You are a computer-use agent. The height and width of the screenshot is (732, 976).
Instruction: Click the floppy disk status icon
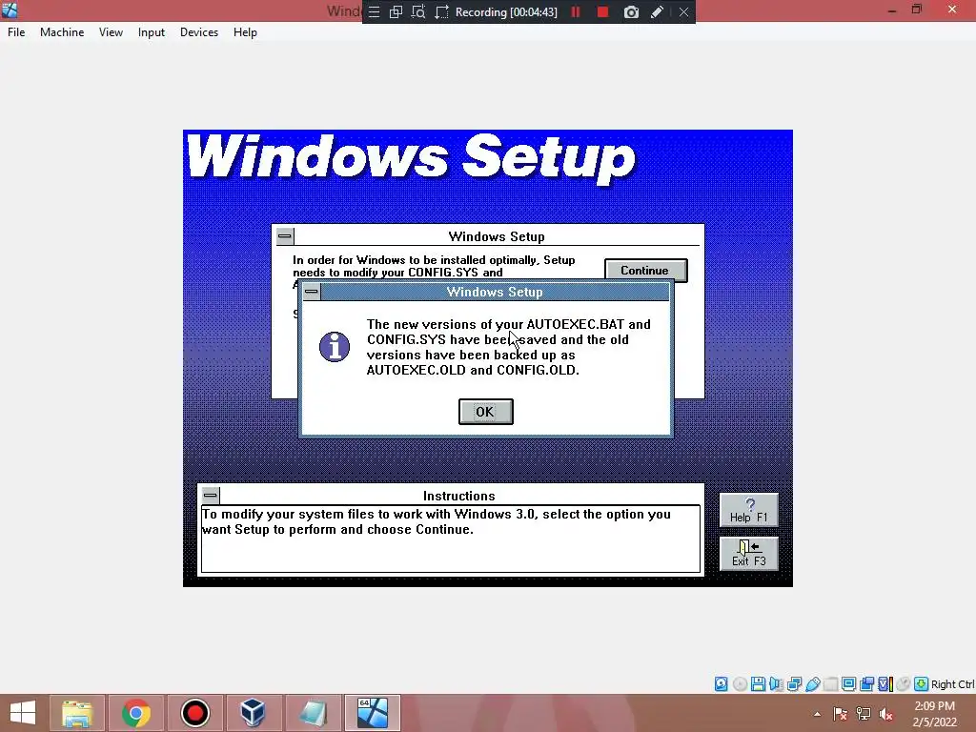pos(758,684)
